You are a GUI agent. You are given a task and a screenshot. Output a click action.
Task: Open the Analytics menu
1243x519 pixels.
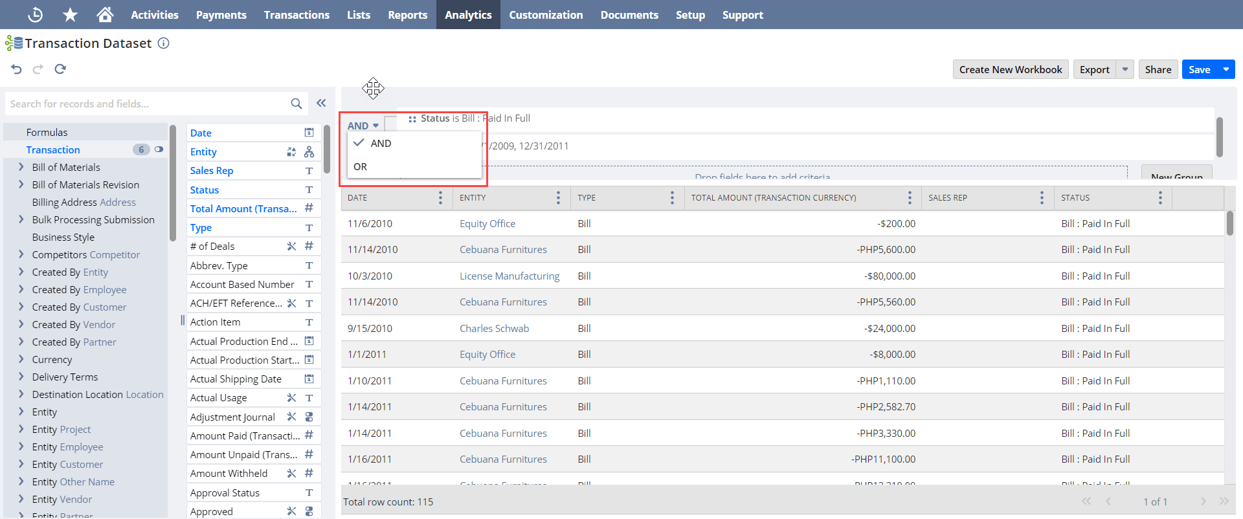tap(468, 14)
